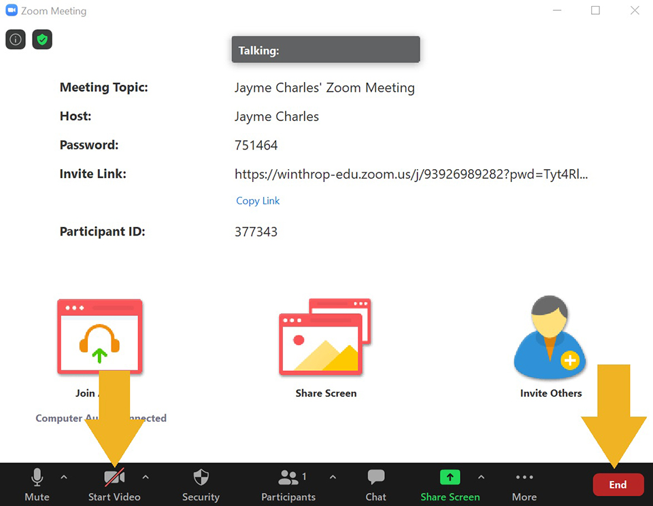Mute the microphone
Image resolution: width=653 pixels, height=506 pixels.
pos(37,485)
